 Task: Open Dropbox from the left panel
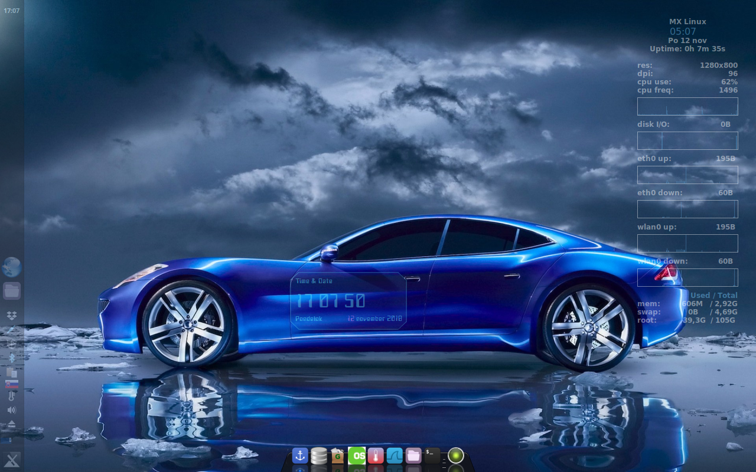coord(12,315)
